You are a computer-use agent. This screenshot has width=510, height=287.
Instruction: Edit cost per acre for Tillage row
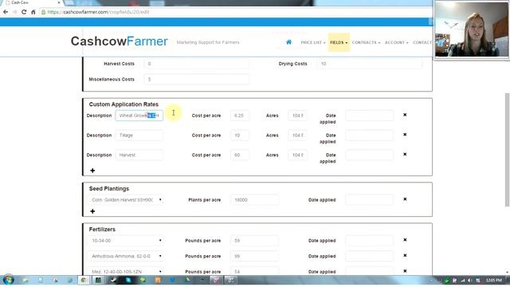pyautogui.click(x=240, y=136)
